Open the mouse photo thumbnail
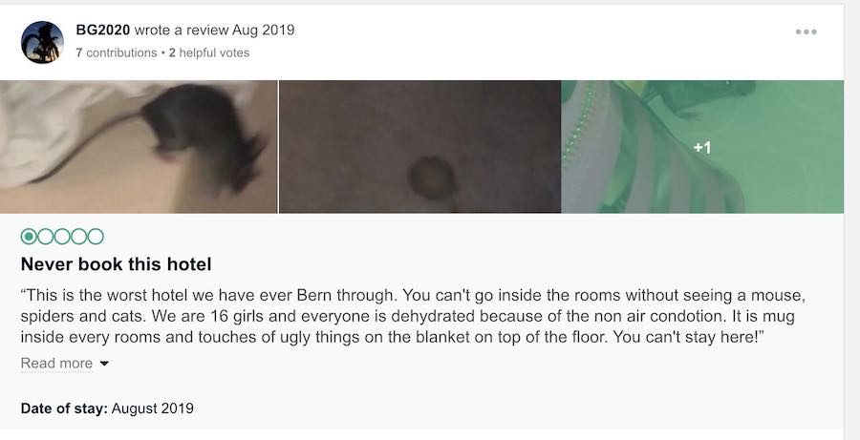 click(x=139, y=146)
